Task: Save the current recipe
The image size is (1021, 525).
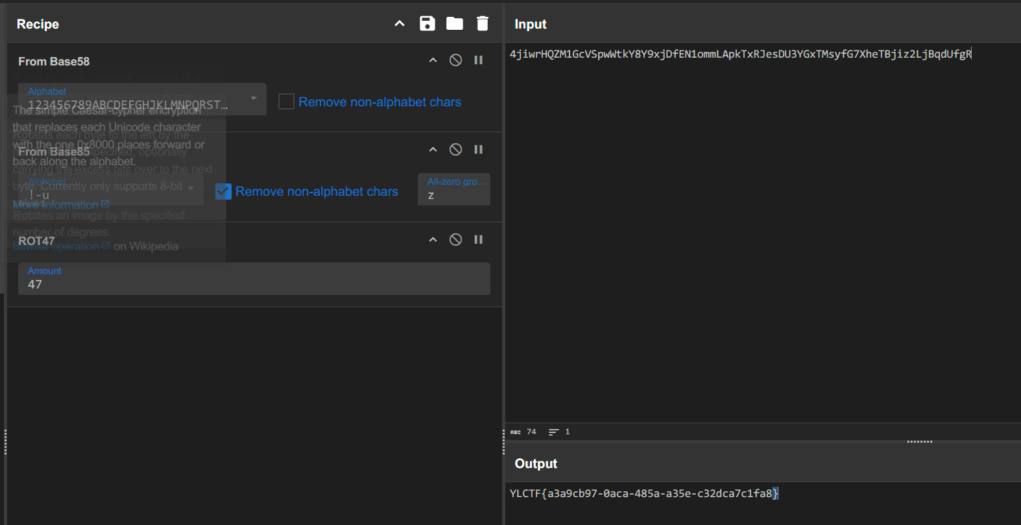Action: point(427,24)
